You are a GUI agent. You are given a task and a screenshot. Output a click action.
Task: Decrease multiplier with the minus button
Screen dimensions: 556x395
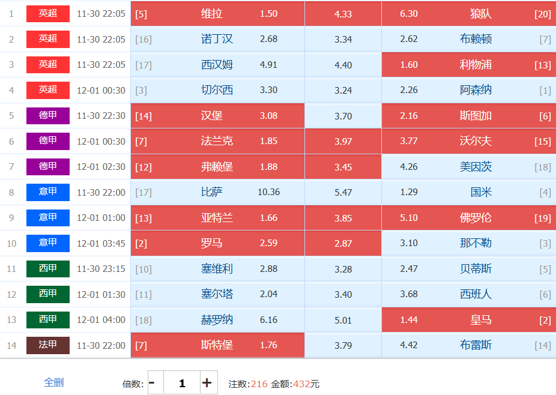(x=153, y=383)
